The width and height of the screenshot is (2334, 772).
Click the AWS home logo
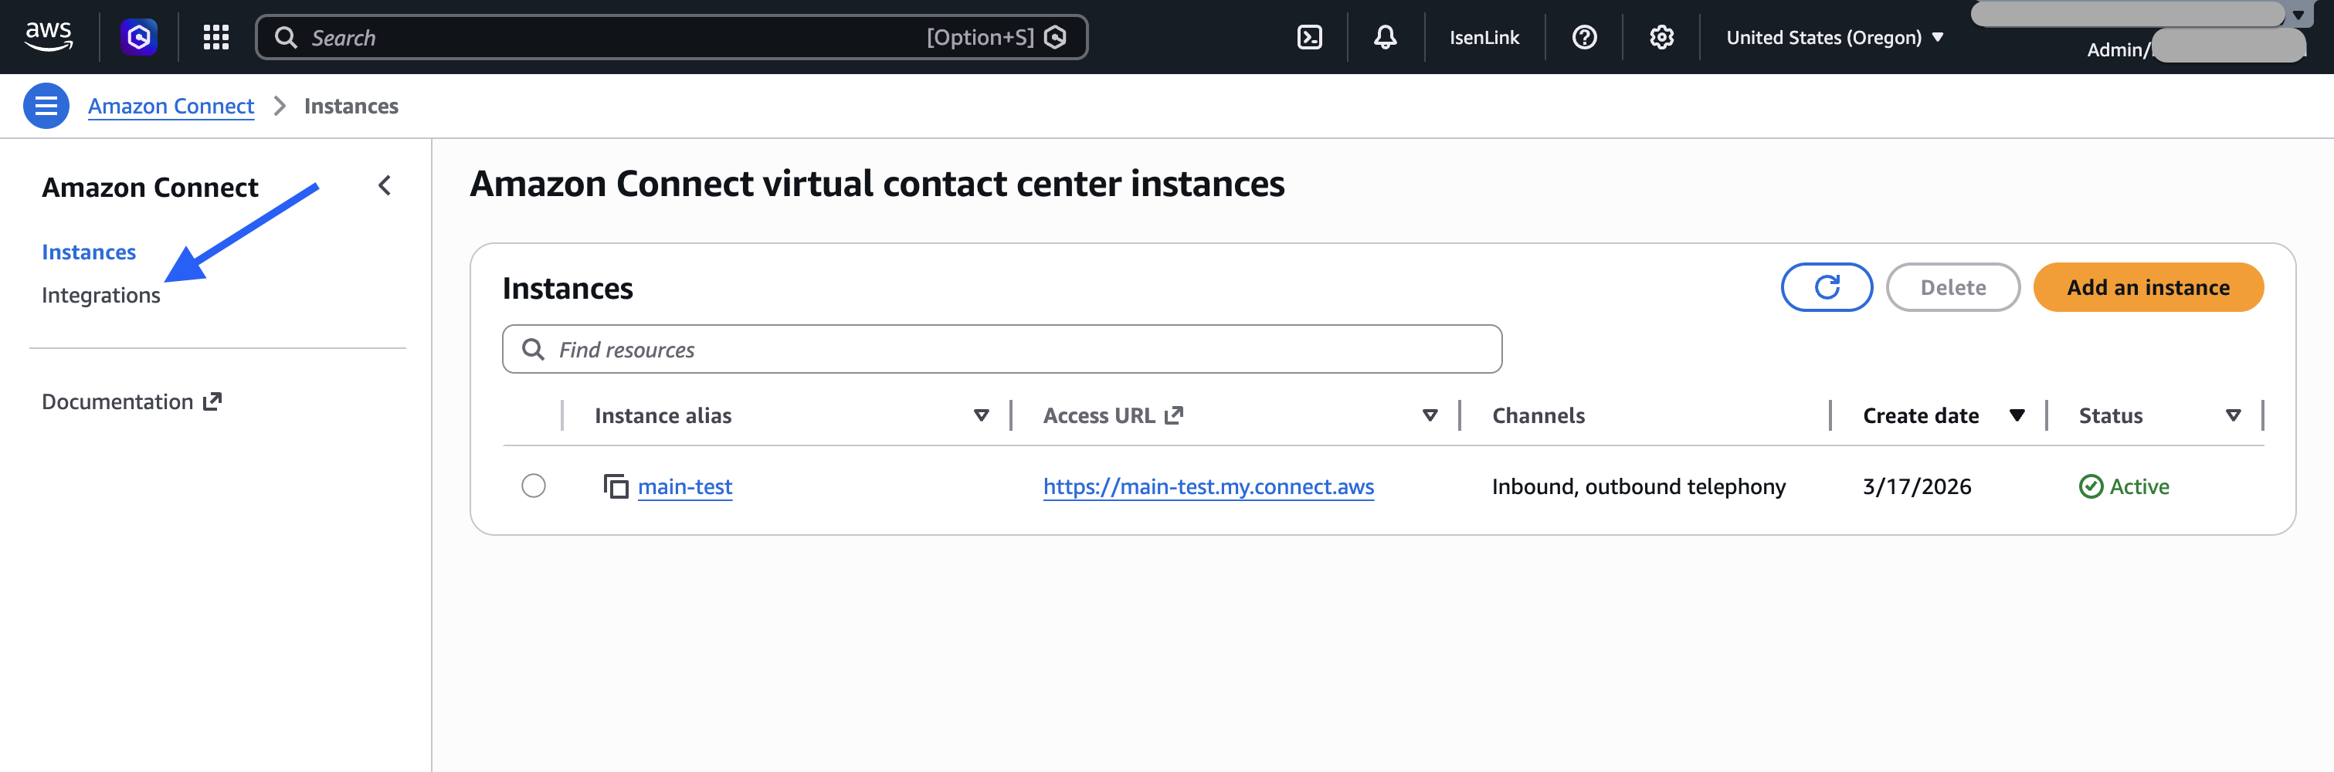point(49,36)
